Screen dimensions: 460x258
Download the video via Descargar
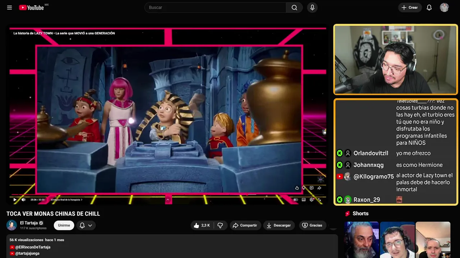(x=279, y=225)
